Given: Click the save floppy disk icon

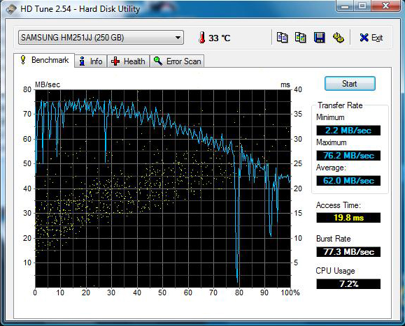Looking at the screenshot, I should 320,38.
